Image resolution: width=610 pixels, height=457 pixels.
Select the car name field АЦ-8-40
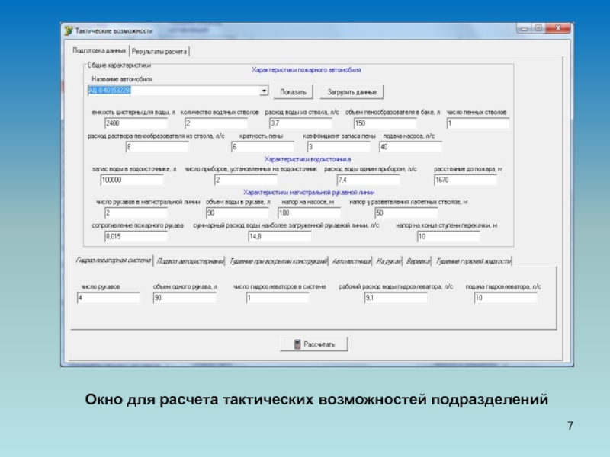pos(174,91)
